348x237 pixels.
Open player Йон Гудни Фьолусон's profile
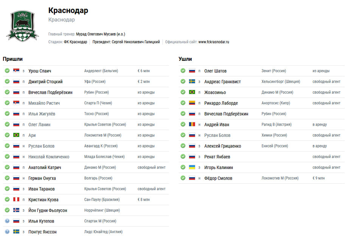(x=48, y=210)
